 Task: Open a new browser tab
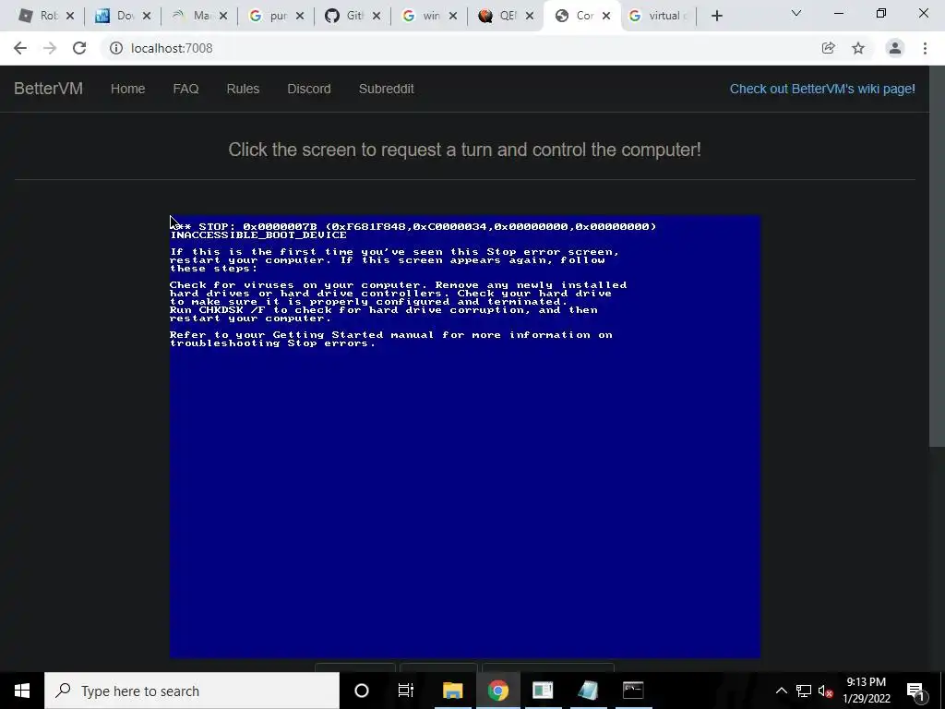coord(716,16)
